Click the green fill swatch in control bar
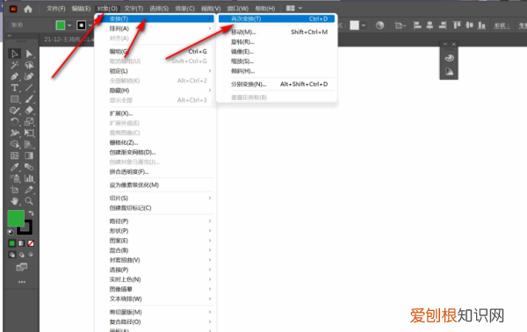The image size is (527, 332). 61,25
